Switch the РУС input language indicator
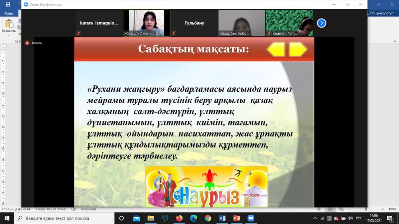The height and width of the screenshot is (224, 399). (359, 218)
